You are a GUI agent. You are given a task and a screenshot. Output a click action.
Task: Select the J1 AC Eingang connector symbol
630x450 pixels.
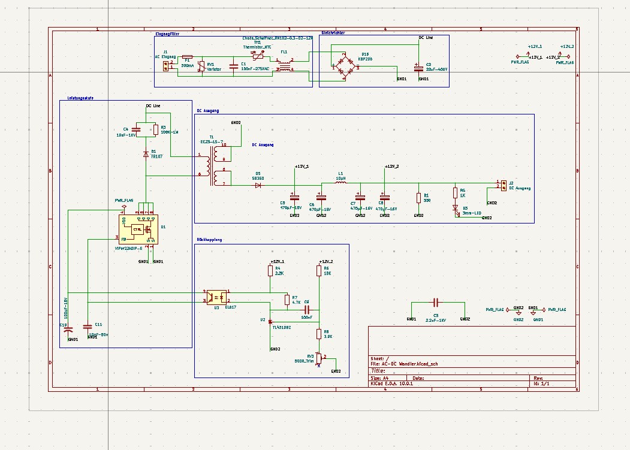click(165, 66)
